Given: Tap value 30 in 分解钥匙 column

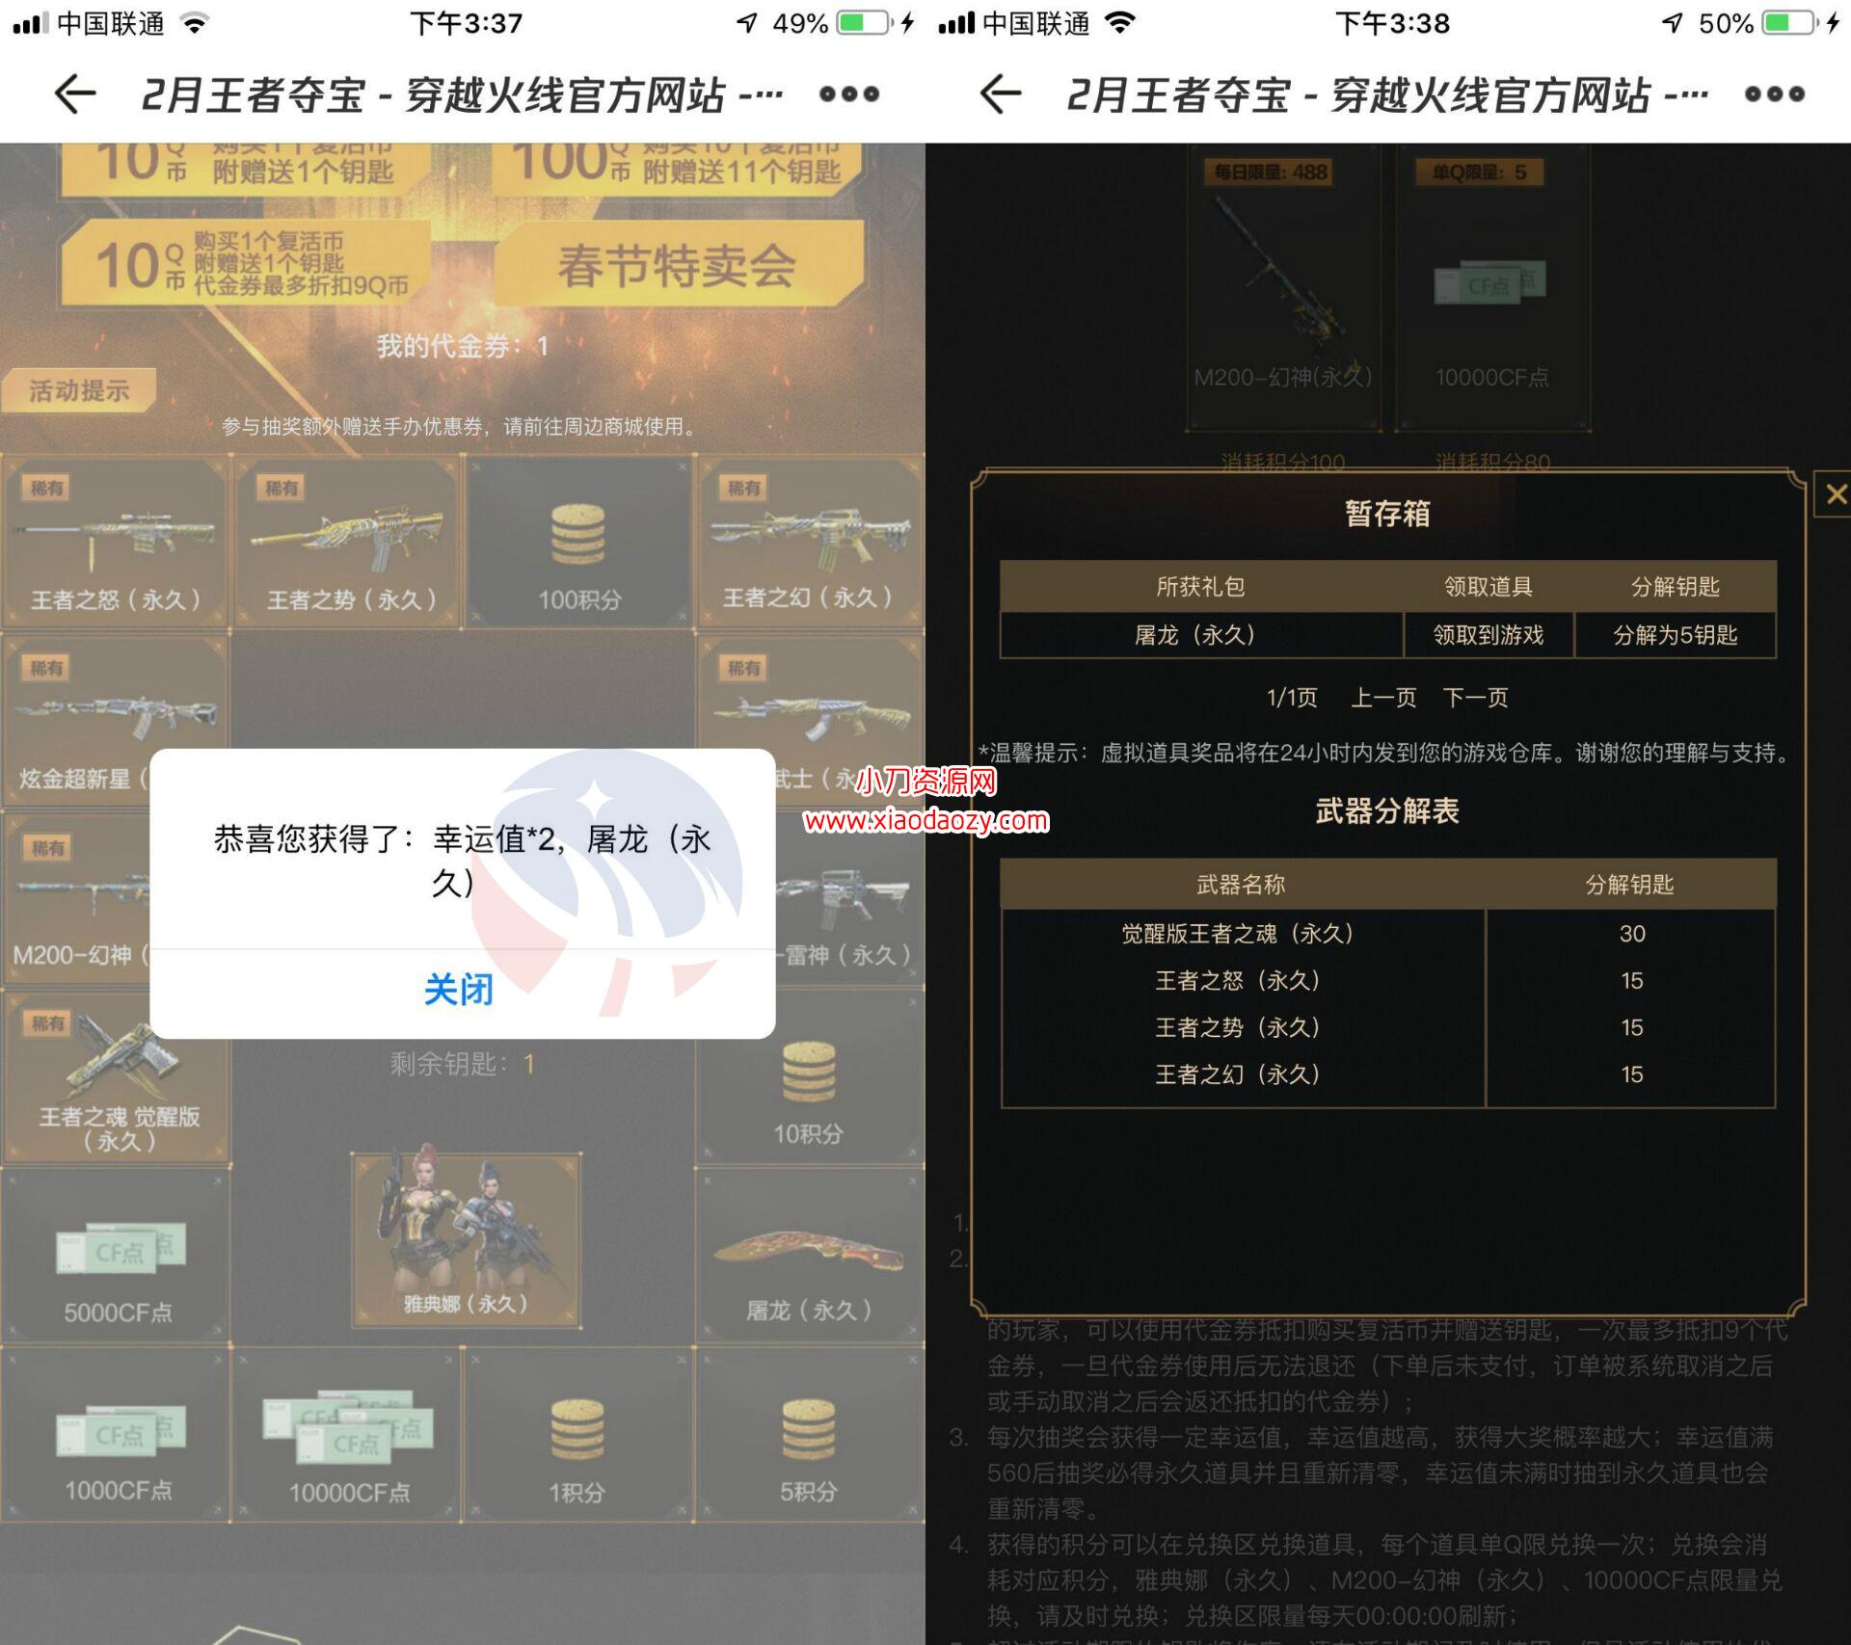Looking at the screenshot, I should pyautogui.click(x=1632, y=934).
